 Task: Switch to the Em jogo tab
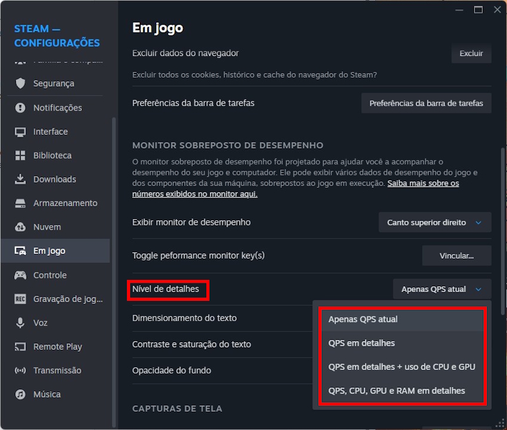click(x=56, y=250)
